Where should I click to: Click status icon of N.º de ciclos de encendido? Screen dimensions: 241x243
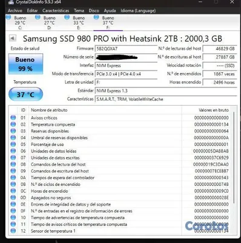13,184
